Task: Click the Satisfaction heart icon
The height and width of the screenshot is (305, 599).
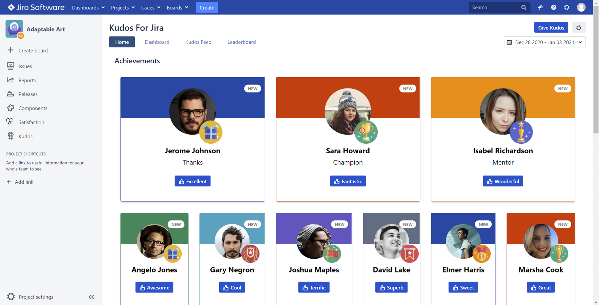Action: tap(10, 122)
